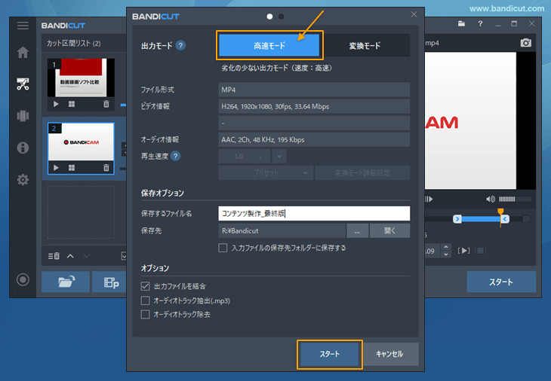Screen dimensions: 551x381
Task: Select segment 1 thumbnail
Action: (81, 78)
